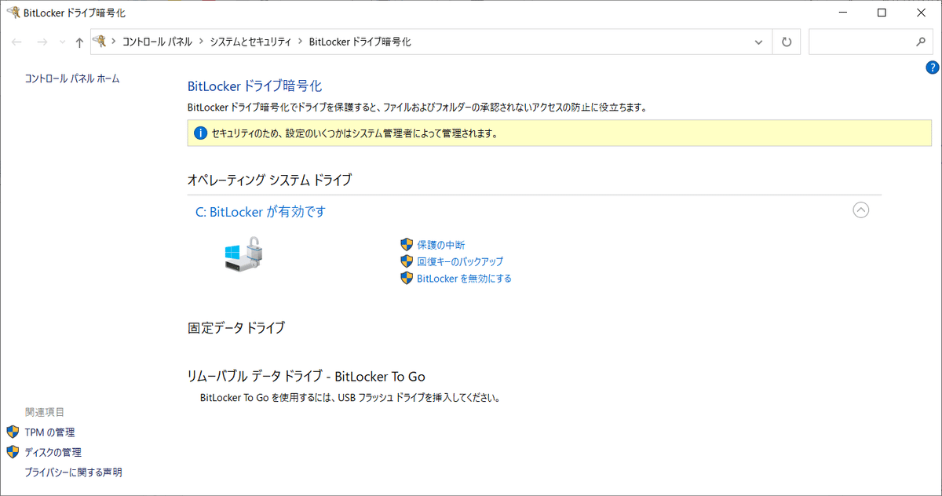The width and height of the screenshot is (942, 496).
Task: Click 回復キーのバックアップ link
Action: (x=460, y=262)
